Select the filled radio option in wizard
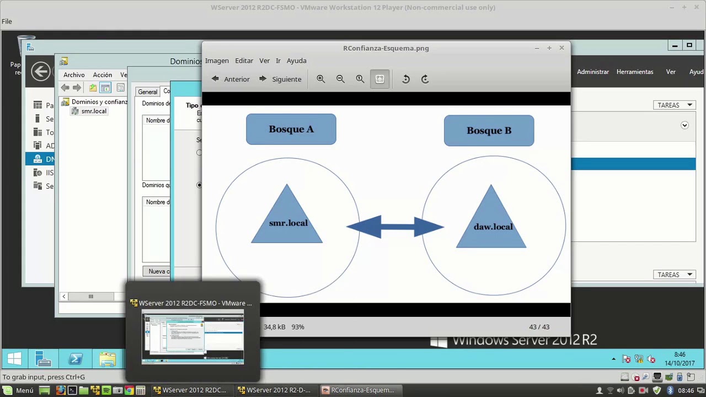This screenshot has width=706, height=397. pyautogui.click(x=199, y=185)
